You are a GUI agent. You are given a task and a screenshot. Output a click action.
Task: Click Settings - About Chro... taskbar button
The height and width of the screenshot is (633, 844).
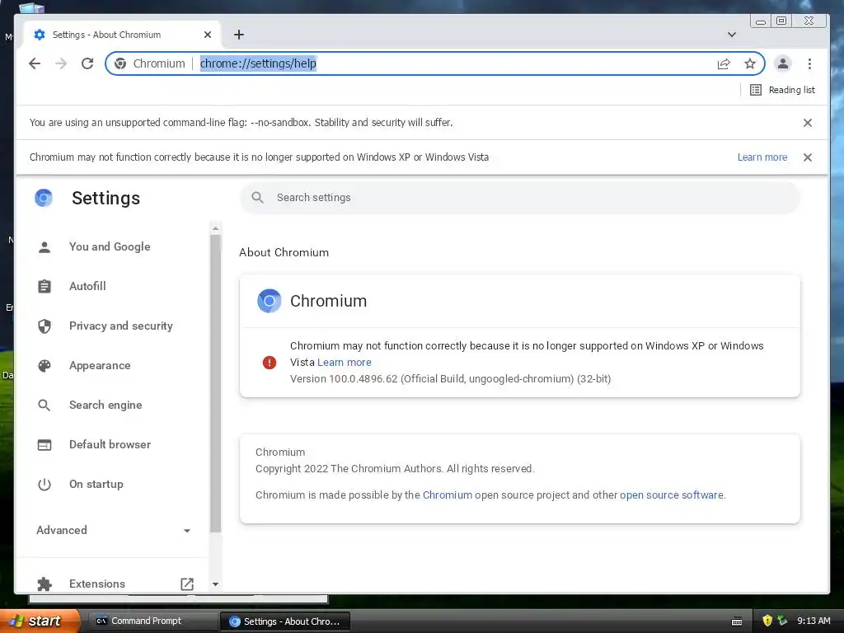[x=285, y=621]
